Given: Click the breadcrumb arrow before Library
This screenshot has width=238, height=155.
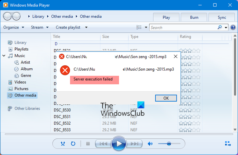Looking at the screenshot, I should pyautogui.click(x=29, y=16).
